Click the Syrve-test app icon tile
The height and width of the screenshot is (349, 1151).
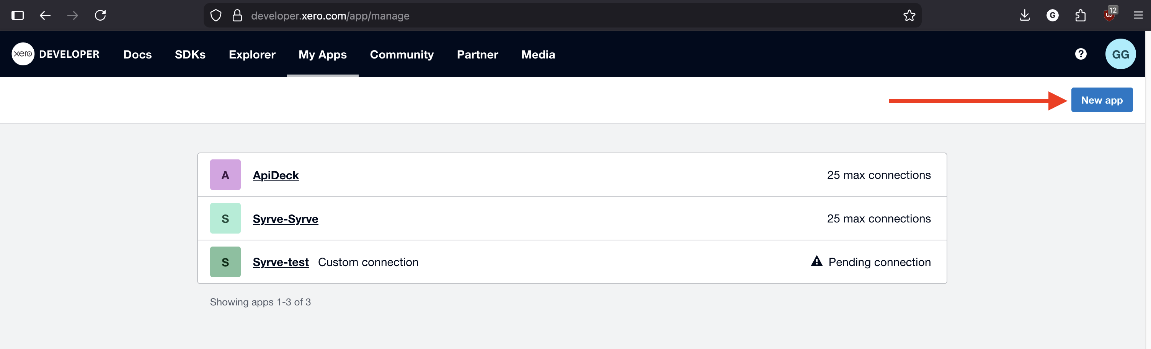click(x=225, y=262)
